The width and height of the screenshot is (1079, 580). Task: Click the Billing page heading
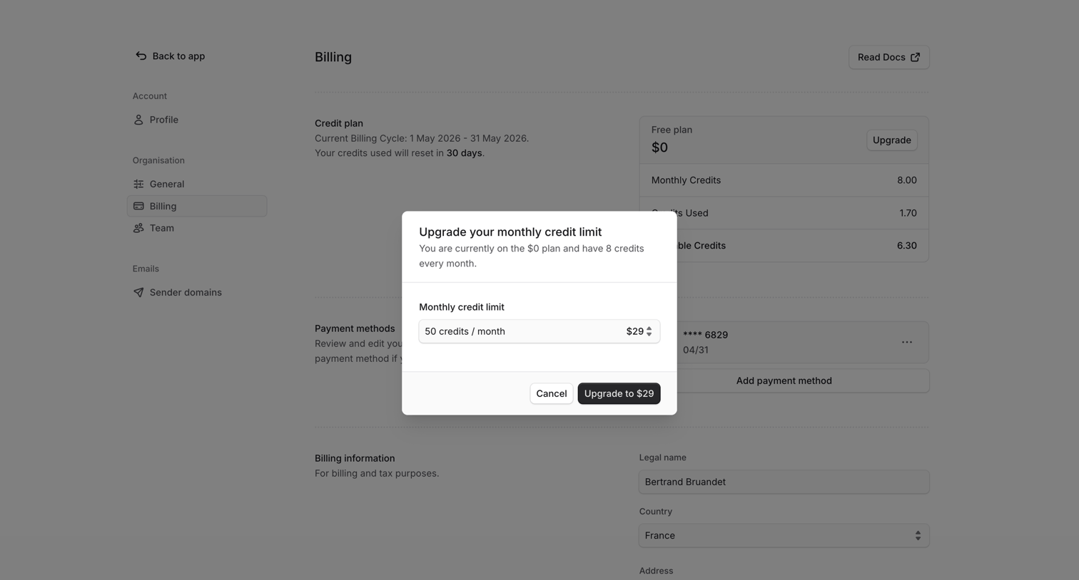(x=333, y=57)
